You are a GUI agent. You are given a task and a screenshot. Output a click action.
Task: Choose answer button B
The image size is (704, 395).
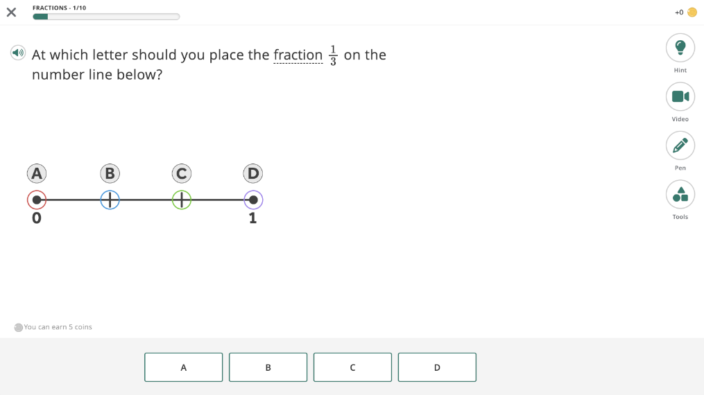[268, 367]
